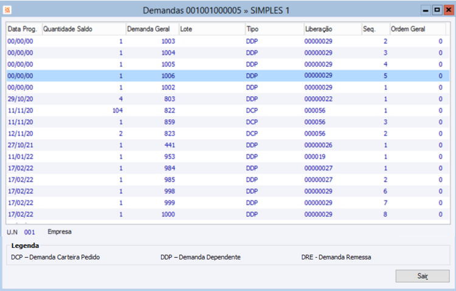The height and width of the screenshot is (291, 456).
Task: Click DRE - Demanda Remessa legend
Action: (x=336, y=257)
